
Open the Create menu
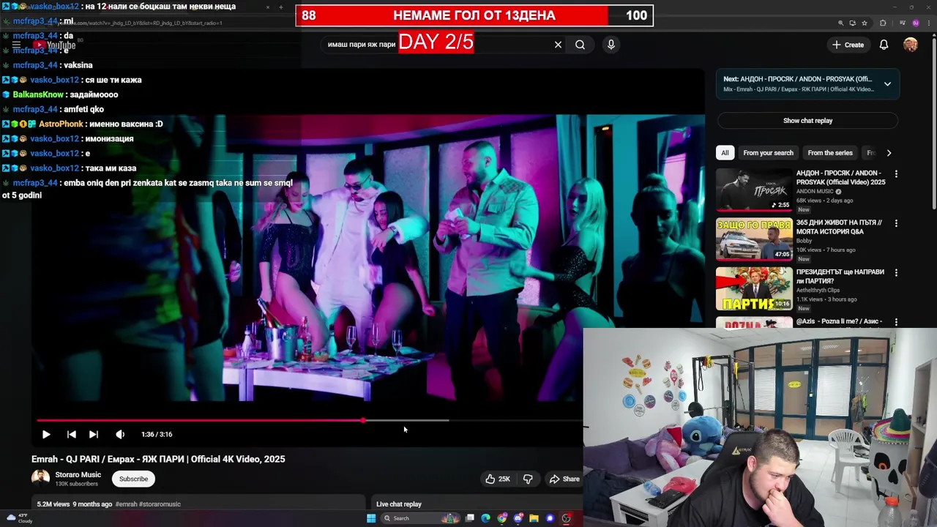pyautogui.click(x=848, y=45)
